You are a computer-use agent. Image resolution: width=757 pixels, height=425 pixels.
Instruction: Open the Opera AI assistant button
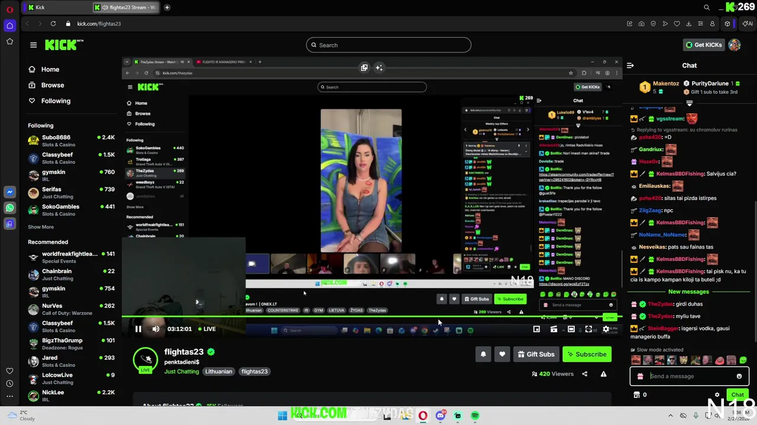click(x=747, y=24)
